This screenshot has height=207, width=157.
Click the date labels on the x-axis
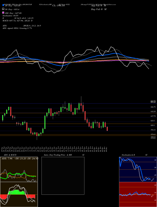tap(54, 149)
